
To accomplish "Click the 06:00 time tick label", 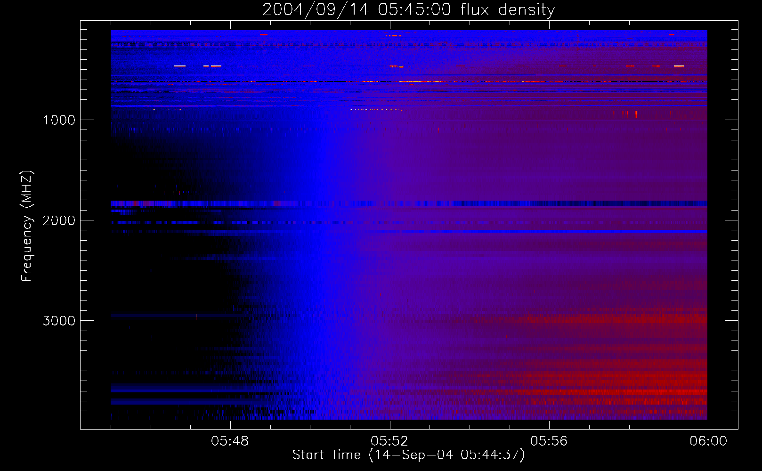I will (x=708, y=441).
